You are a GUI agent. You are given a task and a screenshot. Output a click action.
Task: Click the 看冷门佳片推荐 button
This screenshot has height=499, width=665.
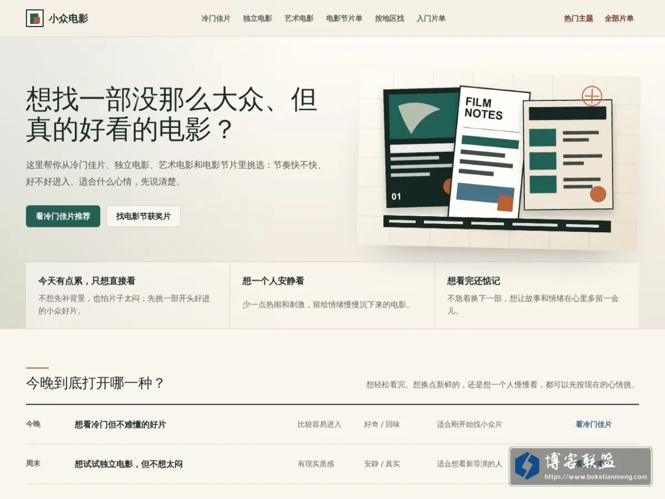(x=63, y=216)
